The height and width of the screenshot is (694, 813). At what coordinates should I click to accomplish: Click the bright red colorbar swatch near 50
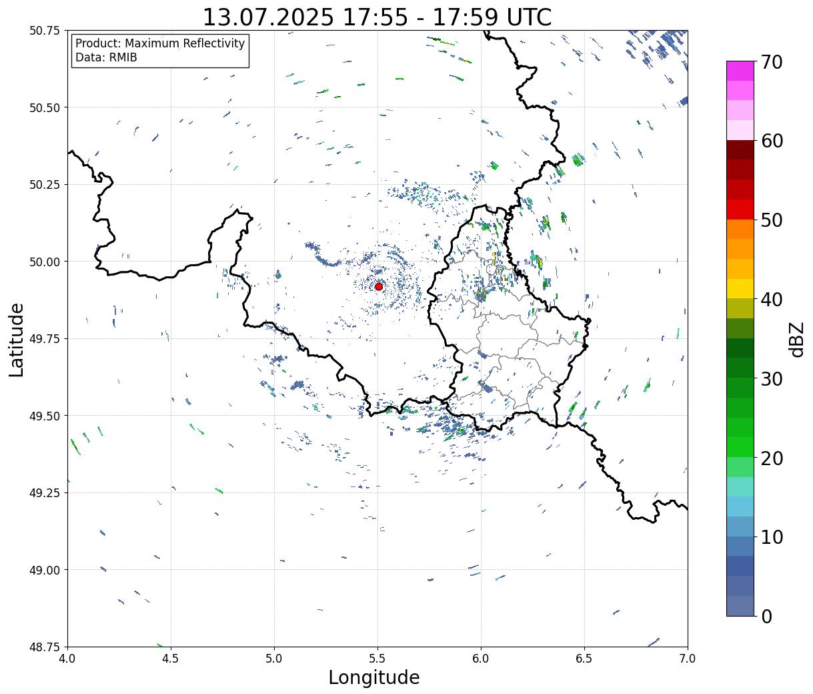point(740,210)
